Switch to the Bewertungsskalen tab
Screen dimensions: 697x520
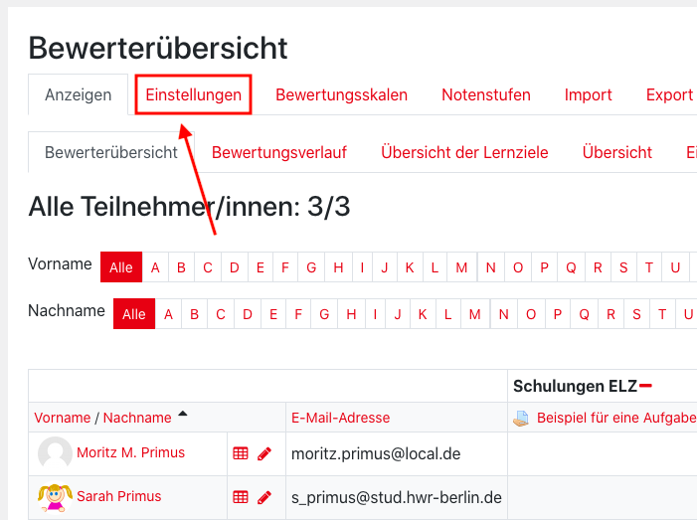(x=341, y=95)
